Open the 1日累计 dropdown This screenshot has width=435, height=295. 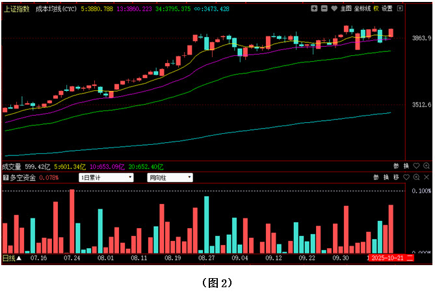click(106, 177)
